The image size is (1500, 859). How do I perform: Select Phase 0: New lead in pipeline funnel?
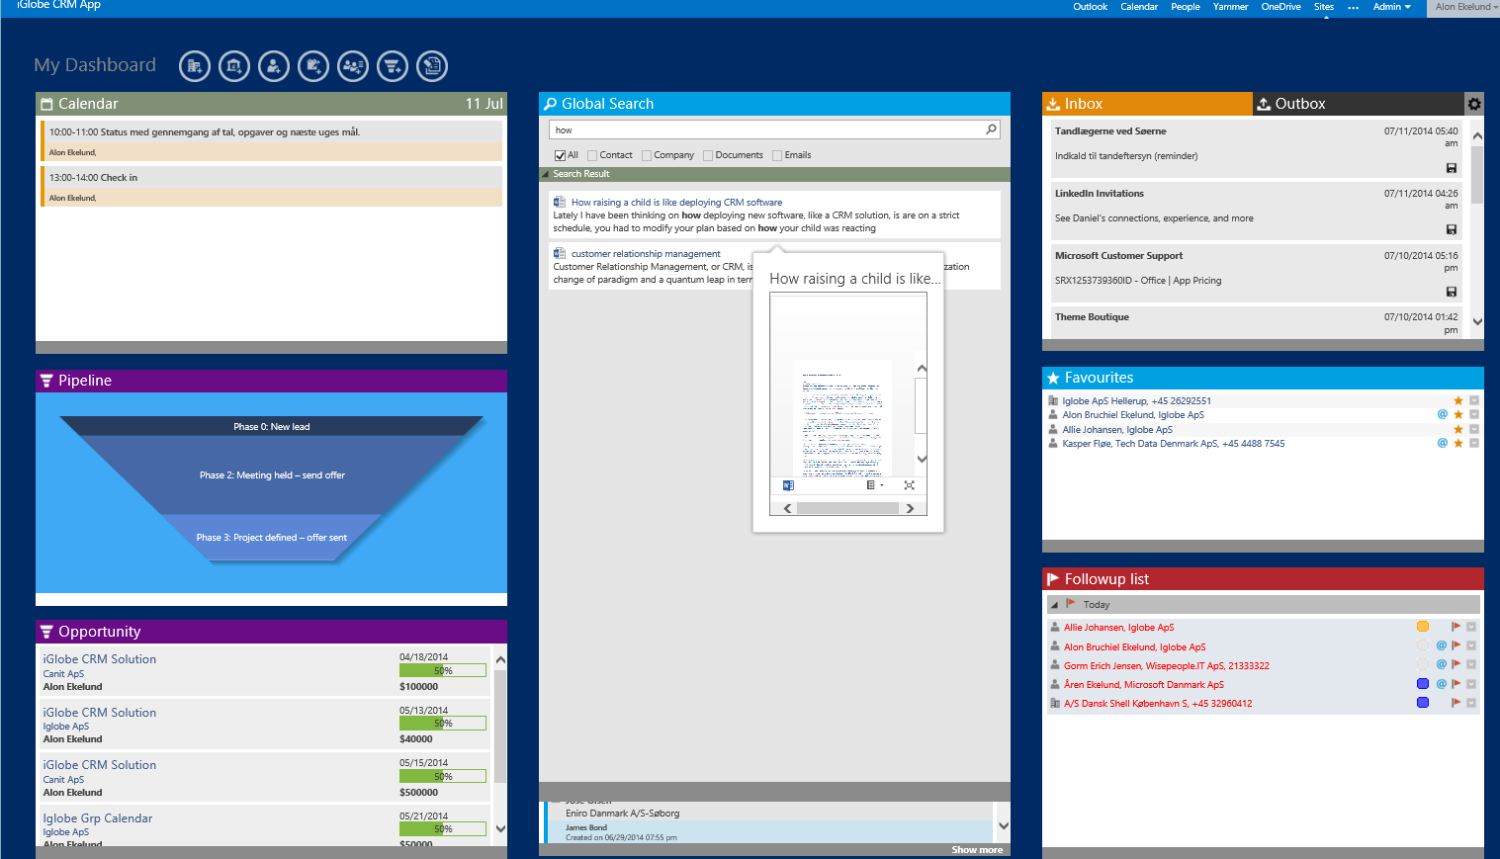click(271, 427)
